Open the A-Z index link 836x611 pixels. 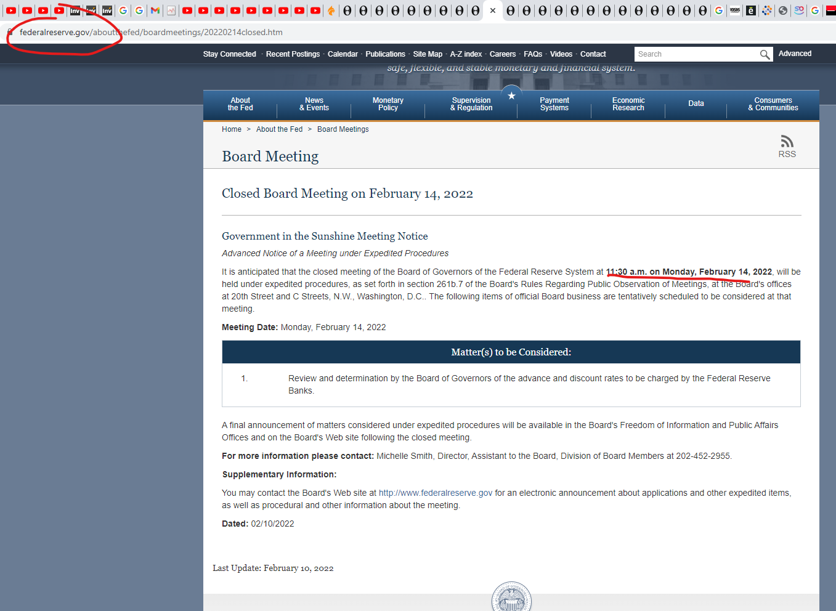(466, 54)
